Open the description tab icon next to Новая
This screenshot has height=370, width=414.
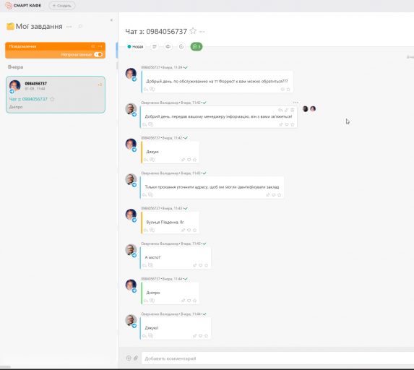155,47
